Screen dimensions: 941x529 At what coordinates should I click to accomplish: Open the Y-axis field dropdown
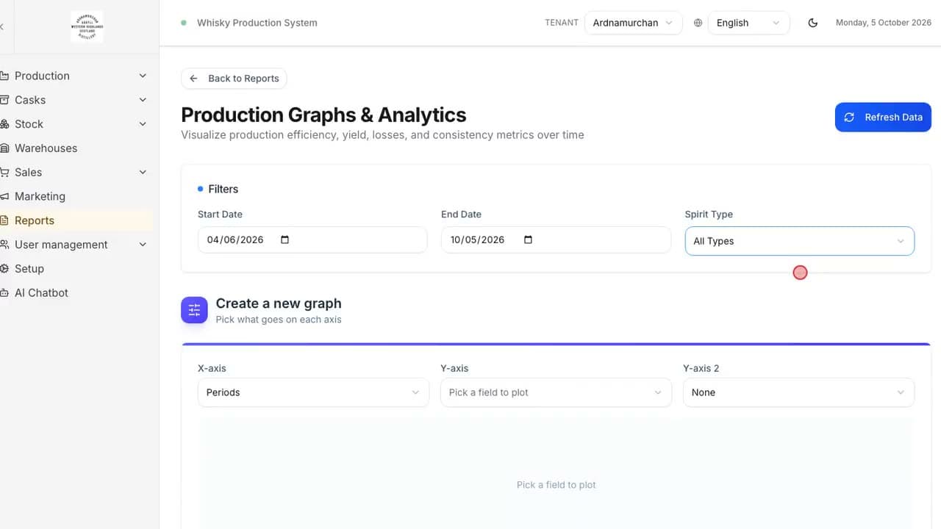[556, 392]
